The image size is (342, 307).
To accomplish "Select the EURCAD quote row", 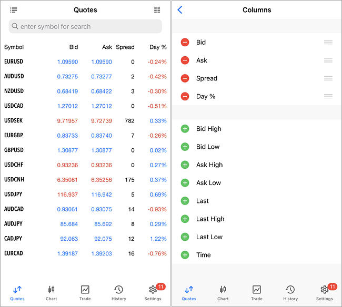I will pos(85,253).
